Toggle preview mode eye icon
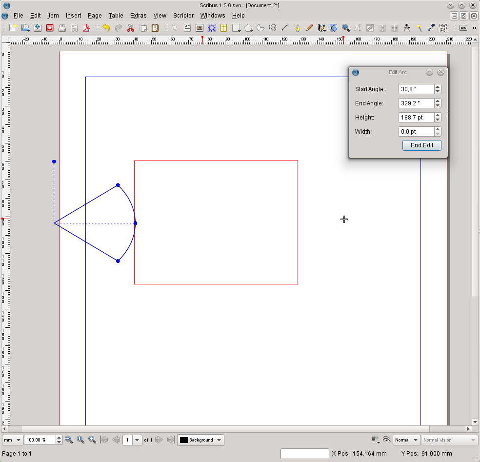Viewport: 480px width, 462px height. click(386, 440)
